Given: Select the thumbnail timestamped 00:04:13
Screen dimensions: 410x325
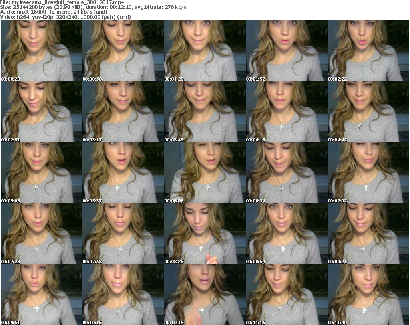Looking at the screenshot, I should coord(287,112).
